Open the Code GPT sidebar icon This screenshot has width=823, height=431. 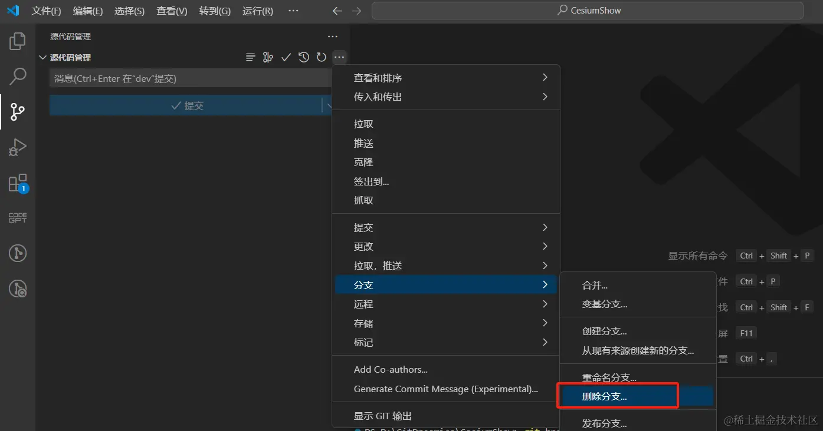pyautogui.click(x=18, y=218)
